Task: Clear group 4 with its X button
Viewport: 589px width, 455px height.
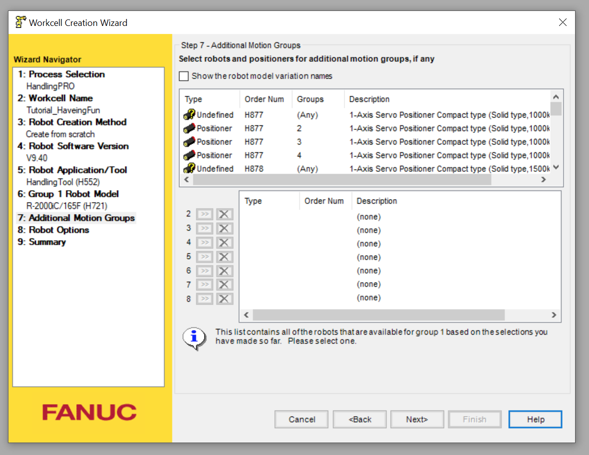Action: [224, 242]
